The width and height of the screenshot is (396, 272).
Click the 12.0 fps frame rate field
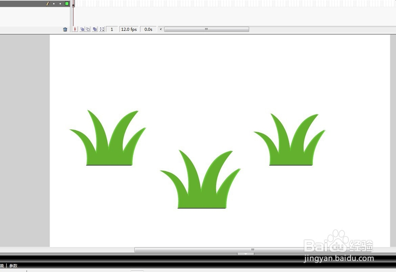point(129,29)
